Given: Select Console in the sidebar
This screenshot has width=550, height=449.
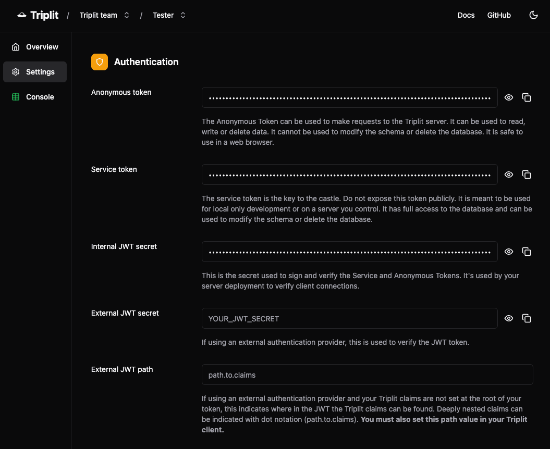Looking at the screenshot, I should point(40,96).
